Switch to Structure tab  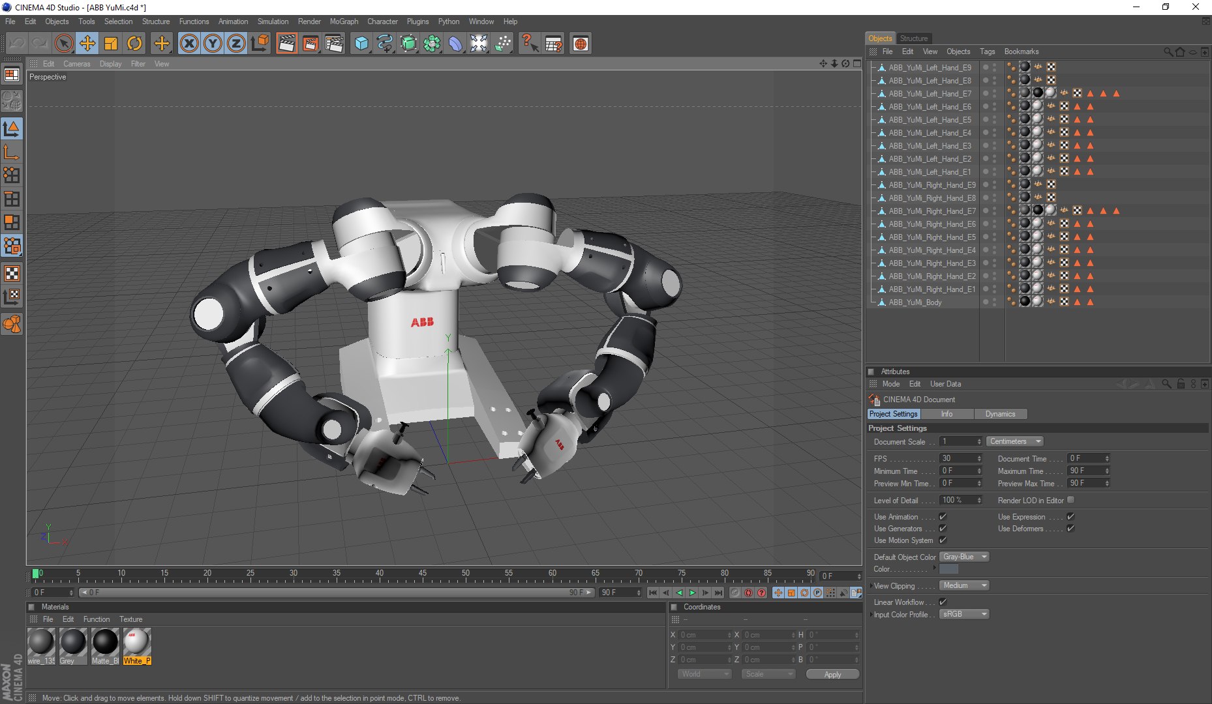pos(913,38)
